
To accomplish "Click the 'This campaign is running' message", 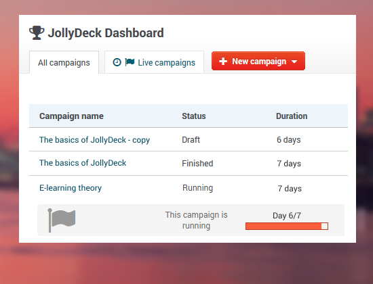I will 196,220.
